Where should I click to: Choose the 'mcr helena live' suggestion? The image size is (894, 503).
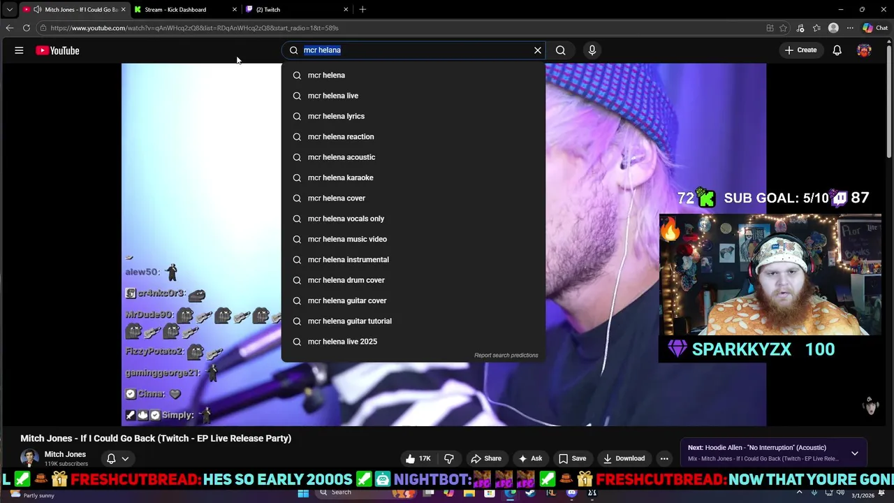click(x=413, y=96)
